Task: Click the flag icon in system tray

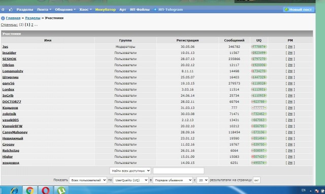Action: 316,190
